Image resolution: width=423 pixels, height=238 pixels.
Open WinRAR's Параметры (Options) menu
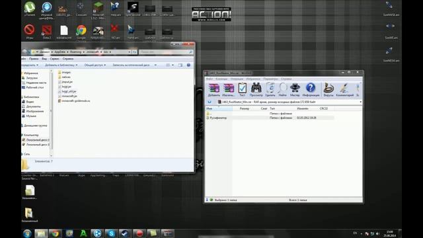click(270, 79)
